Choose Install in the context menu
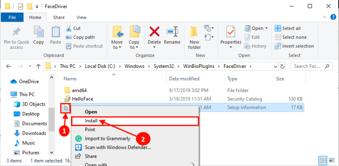 pyautogui.click(x=135, y=121)
